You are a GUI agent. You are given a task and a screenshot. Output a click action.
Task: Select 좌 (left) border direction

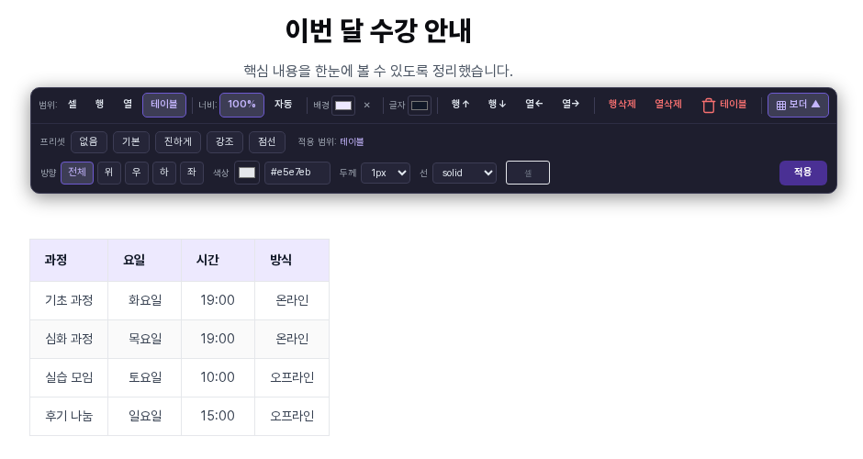(192, 173)
